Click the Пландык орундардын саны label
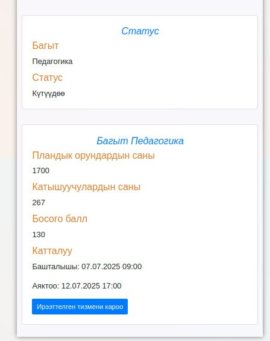Screen dimensions: 270x341 93,156
